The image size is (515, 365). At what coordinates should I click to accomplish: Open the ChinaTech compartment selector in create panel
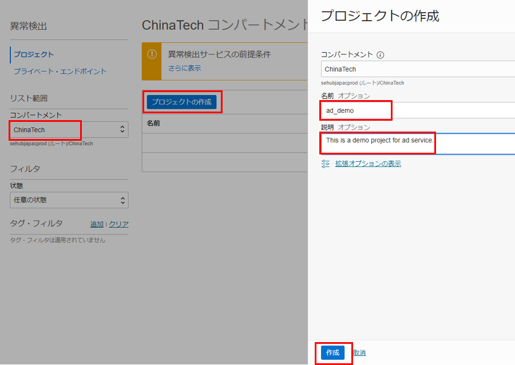(x=418, y=69)
